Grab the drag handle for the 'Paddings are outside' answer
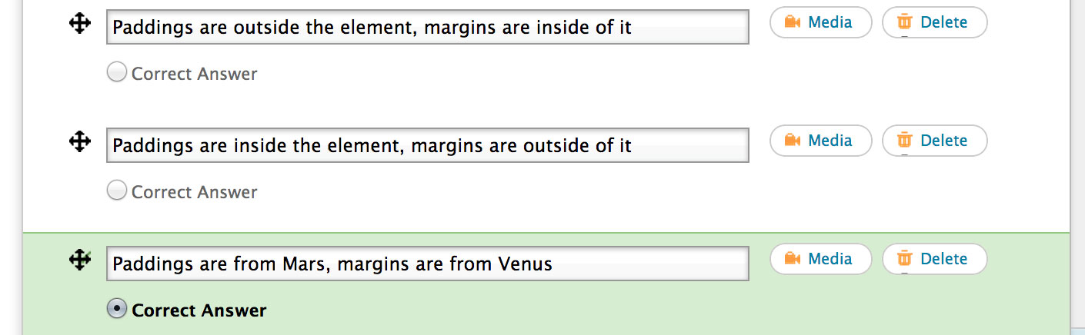This screenshot has width=1085, height=335. pyautogui.click(x=80, y=24)
